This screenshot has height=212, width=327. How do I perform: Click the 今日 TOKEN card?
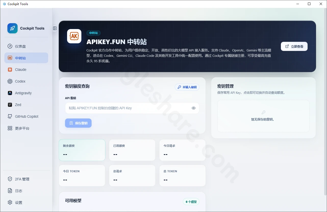82,176
